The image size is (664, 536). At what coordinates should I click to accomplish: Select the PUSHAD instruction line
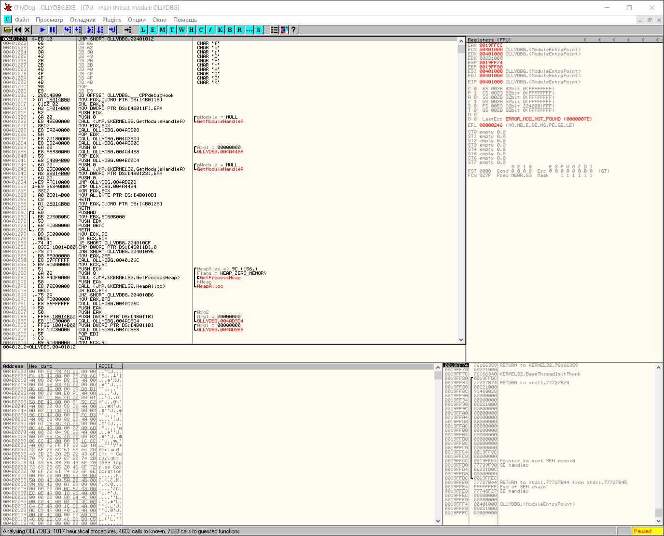pyautogui.click(x=230, y=213)
